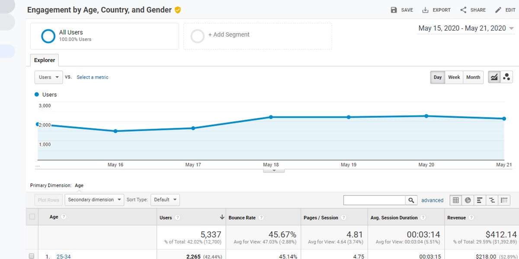Edit the report with the pencil button
The width and height of the screenshot is (519, 259).
(x=505, y=10)
